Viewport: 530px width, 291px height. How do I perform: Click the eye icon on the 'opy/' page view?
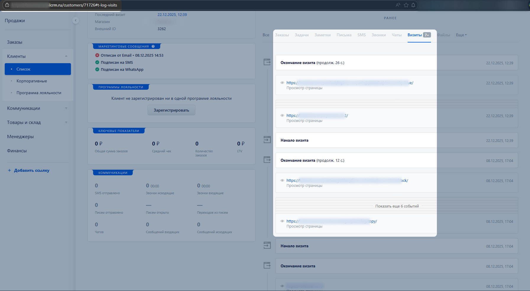[282, 221]
